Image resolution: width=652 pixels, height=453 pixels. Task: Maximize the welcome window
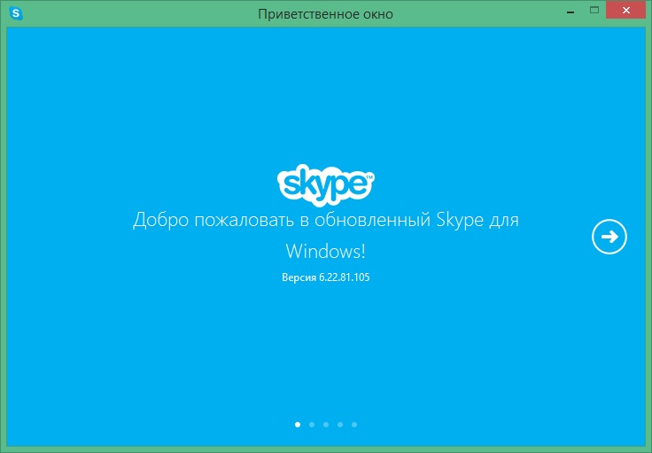tap(594, 11)
